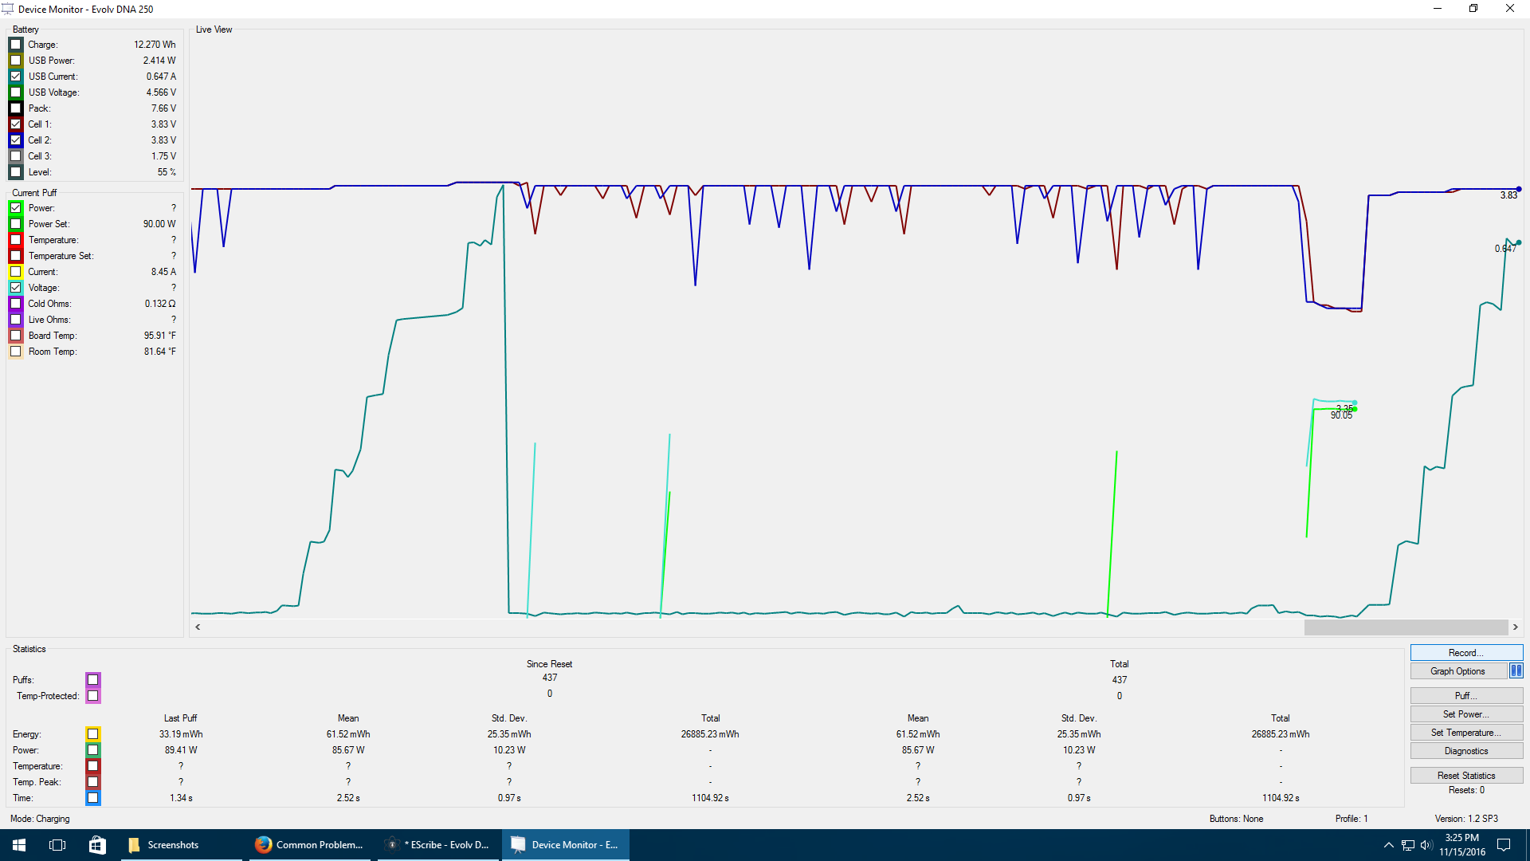
Task: Open the Action Center notification icon
Action: coord(1504,845)
